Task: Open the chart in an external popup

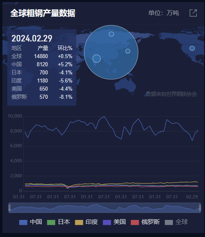Action: point(193,13)
